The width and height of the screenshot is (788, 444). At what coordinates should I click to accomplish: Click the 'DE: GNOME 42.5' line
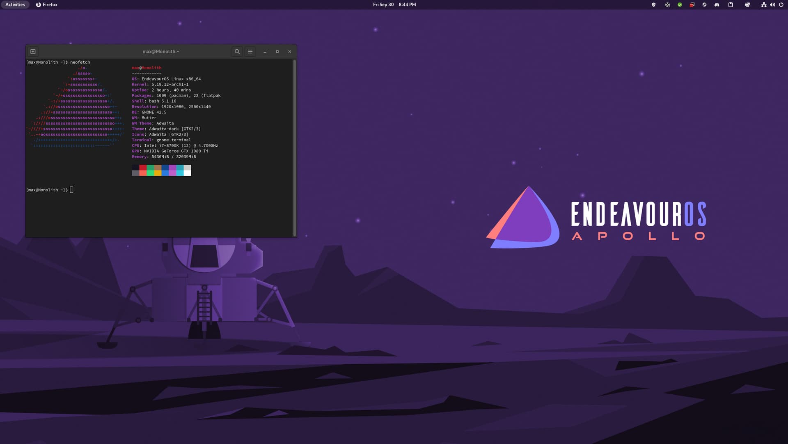[x=149, y=112]
